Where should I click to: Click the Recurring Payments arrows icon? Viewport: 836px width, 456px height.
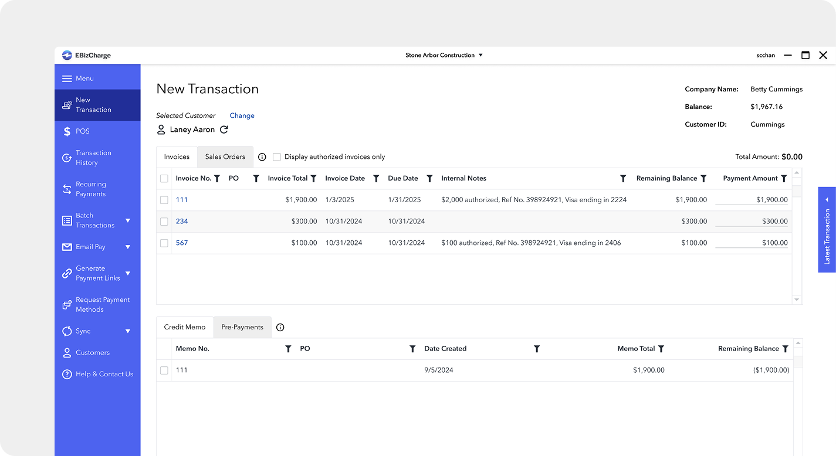tap(67, 189)
